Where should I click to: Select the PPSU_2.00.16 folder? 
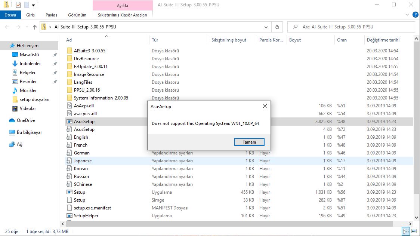[87, 90]
